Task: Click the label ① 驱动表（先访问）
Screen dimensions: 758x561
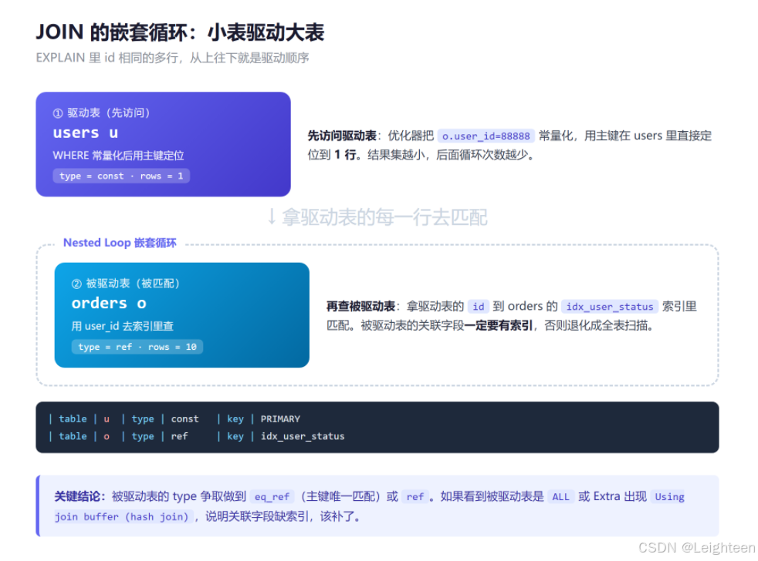Action: click(x=101, y=113)
